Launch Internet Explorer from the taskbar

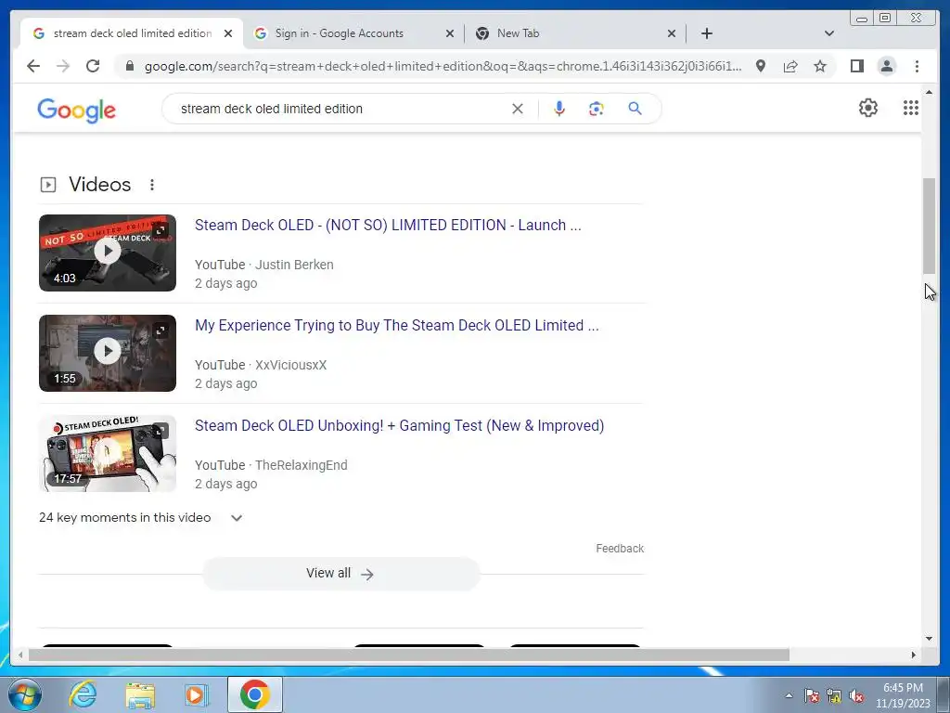pyautogui.click(x=83, y=694)
